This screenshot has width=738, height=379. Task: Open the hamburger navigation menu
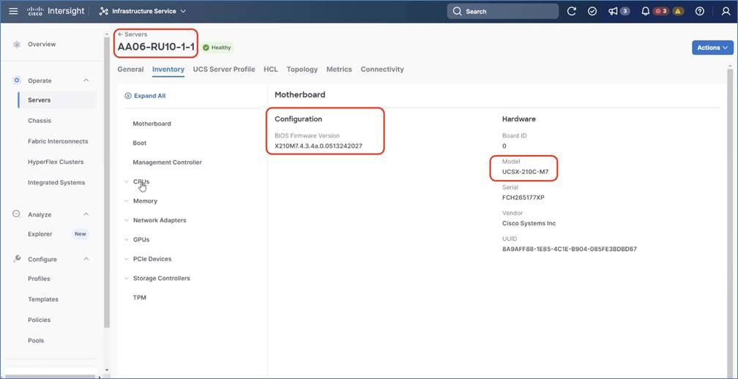point(13,11)
